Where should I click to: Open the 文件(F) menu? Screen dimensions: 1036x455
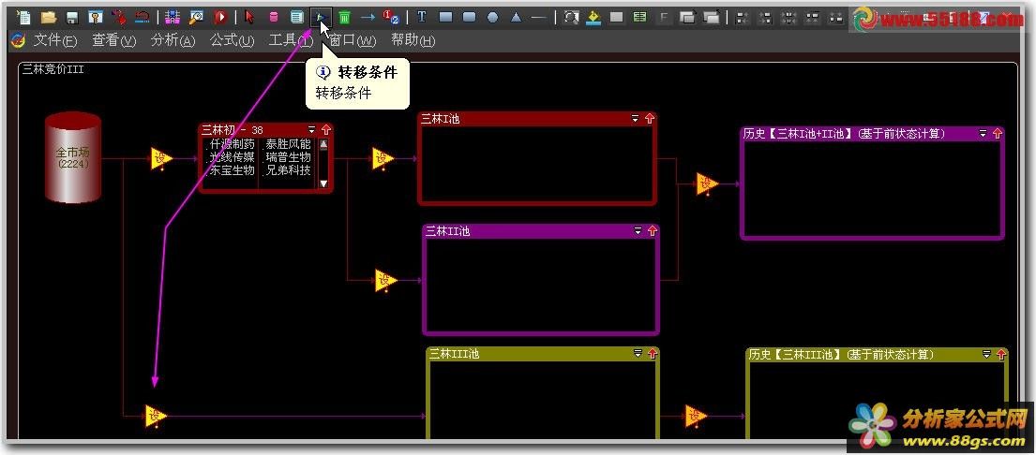55,41
